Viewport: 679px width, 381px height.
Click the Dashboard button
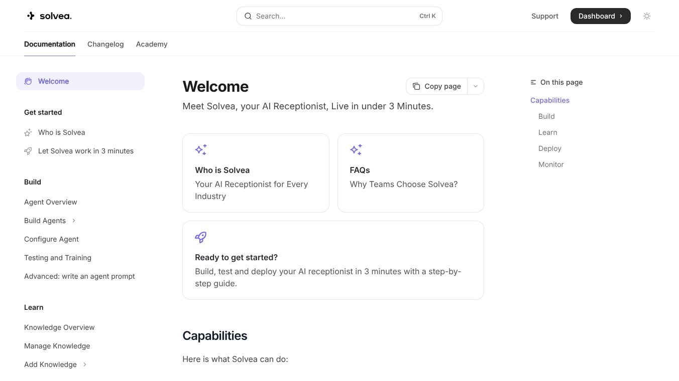point(600,16)
